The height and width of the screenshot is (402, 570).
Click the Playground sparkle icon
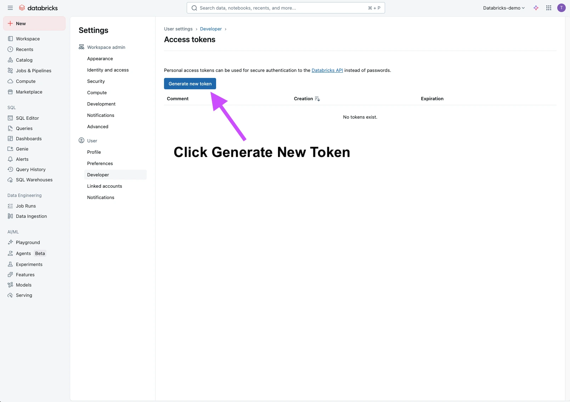10,242
